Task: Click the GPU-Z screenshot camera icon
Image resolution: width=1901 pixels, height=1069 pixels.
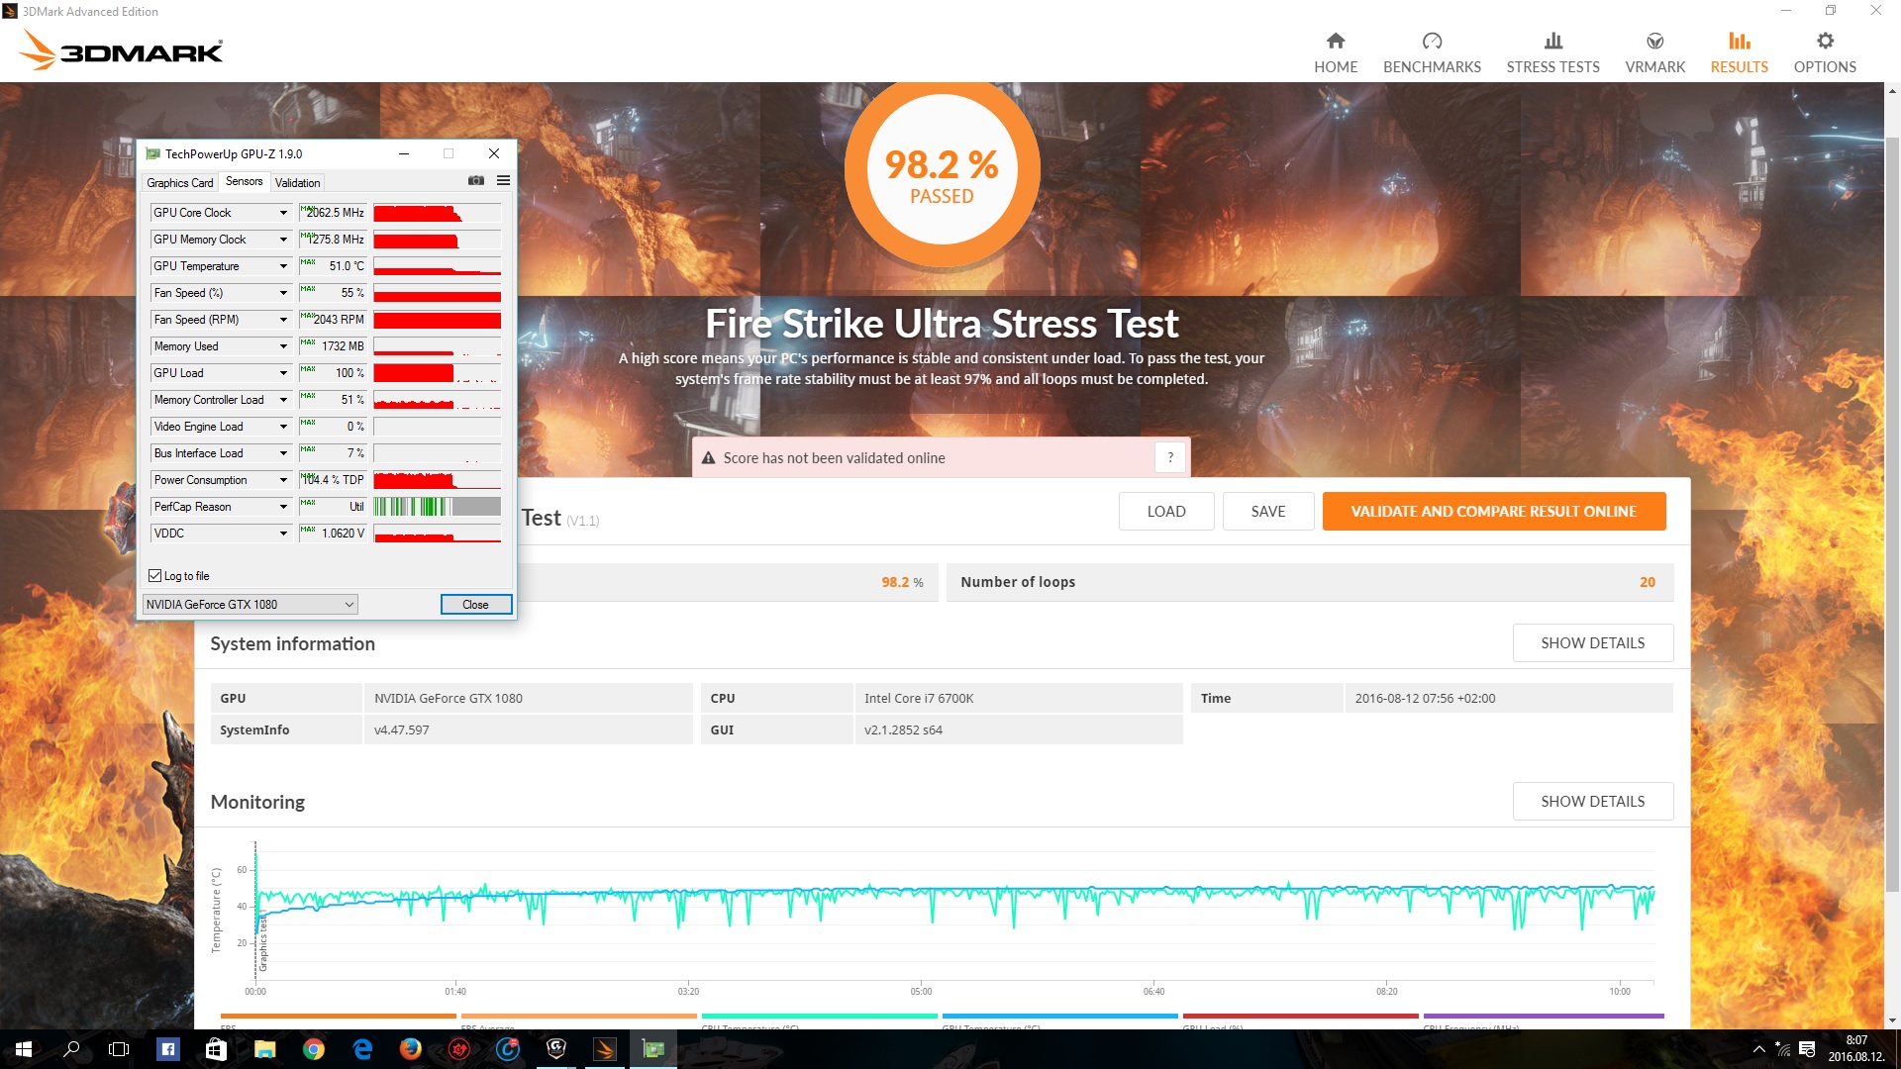Action: [x=476, y=181]
